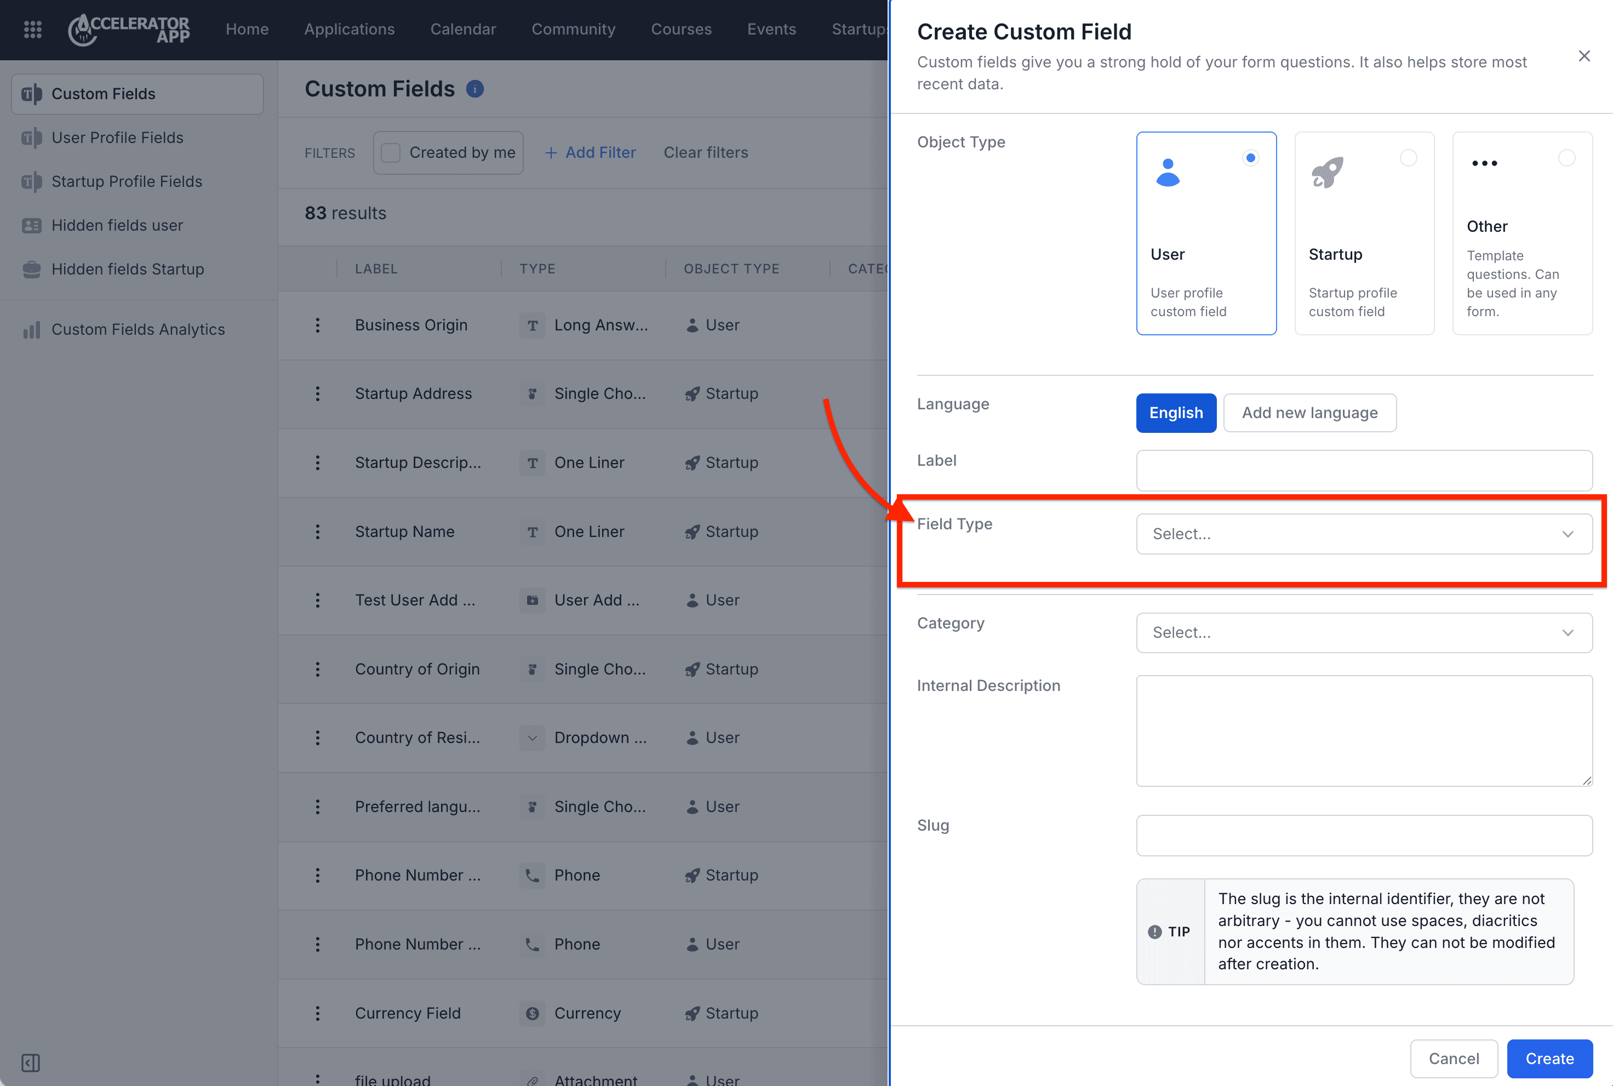
Task: Click the Startup Descrip... label cell
Action: (417, 462)
